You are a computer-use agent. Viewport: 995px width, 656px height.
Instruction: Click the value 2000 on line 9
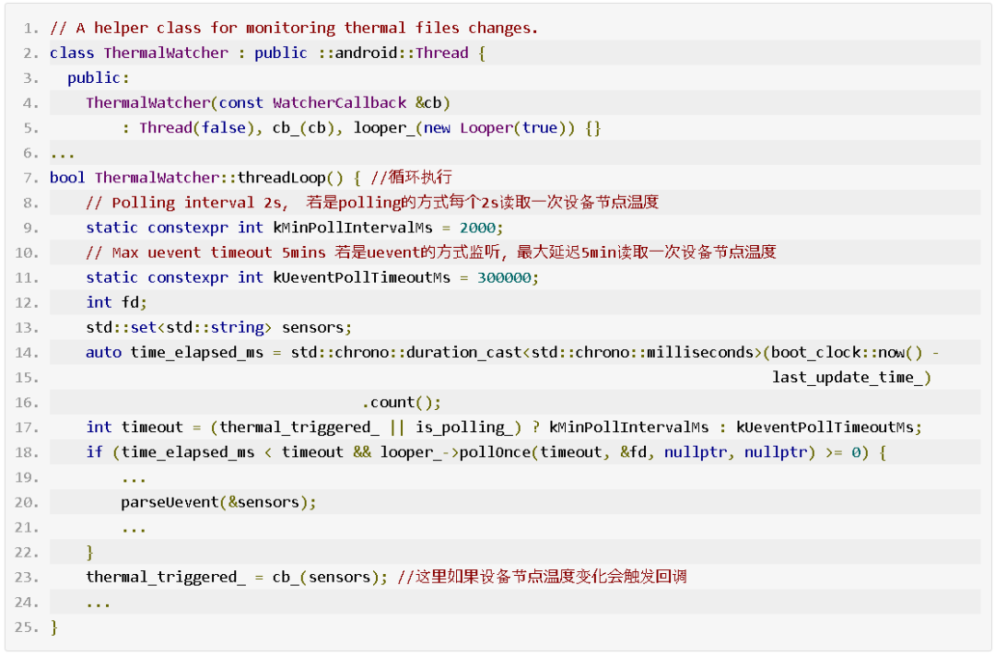click(477, 228)
